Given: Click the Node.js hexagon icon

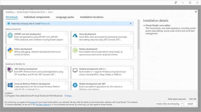Looking at the screenshot, I should point(75,50).
